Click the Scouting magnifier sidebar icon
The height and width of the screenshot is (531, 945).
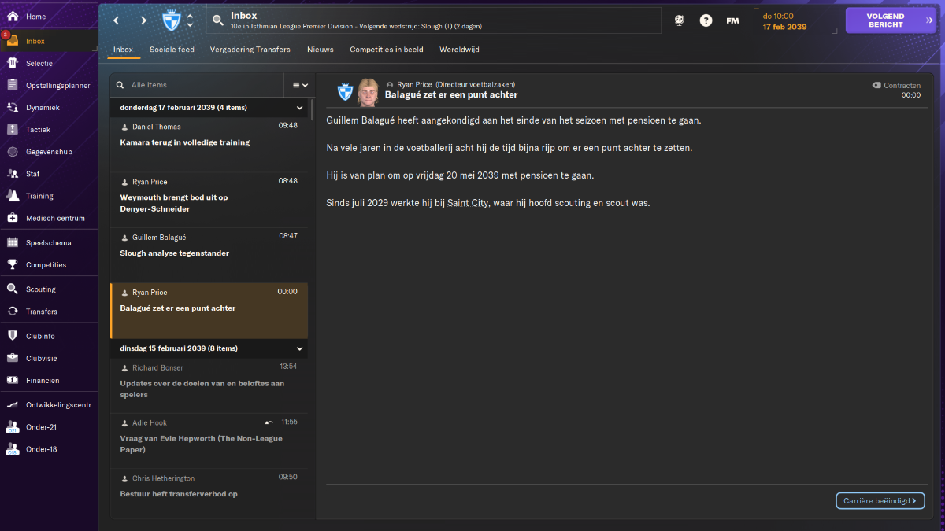click(13, 289)
